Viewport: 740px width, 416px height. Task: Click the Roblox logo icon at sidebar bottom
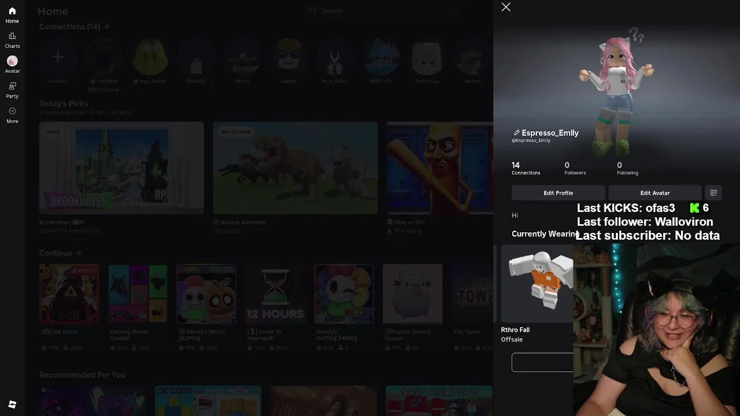12,404
